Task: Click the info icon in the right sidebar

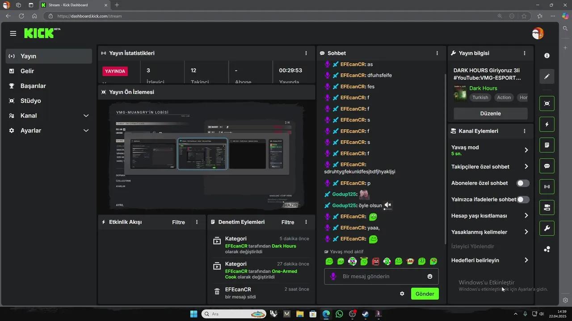Action: (547, 56)
